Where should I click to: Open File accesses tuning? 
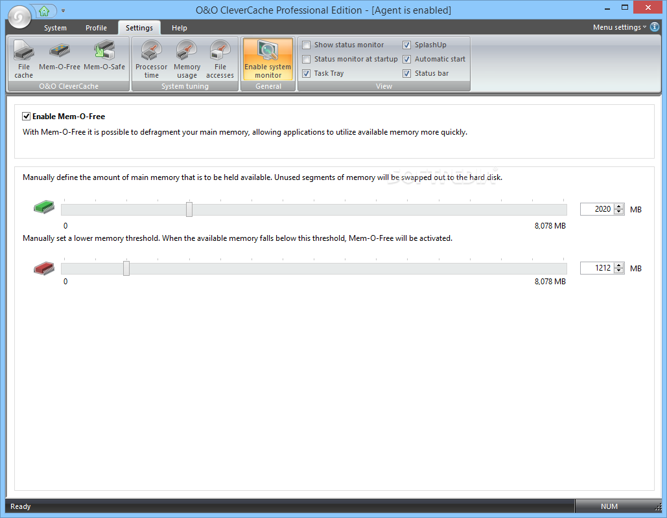(220, 59)
